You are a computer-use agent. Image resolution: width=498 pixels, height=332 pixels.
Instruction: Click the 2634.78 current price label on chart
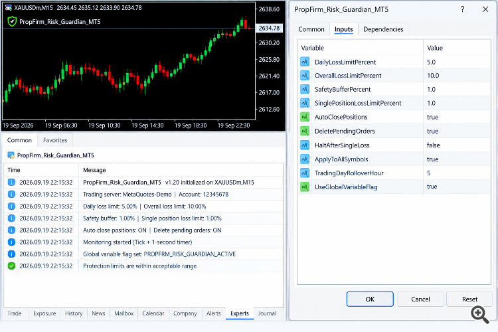pyautogui.click(x=269, y=29)
